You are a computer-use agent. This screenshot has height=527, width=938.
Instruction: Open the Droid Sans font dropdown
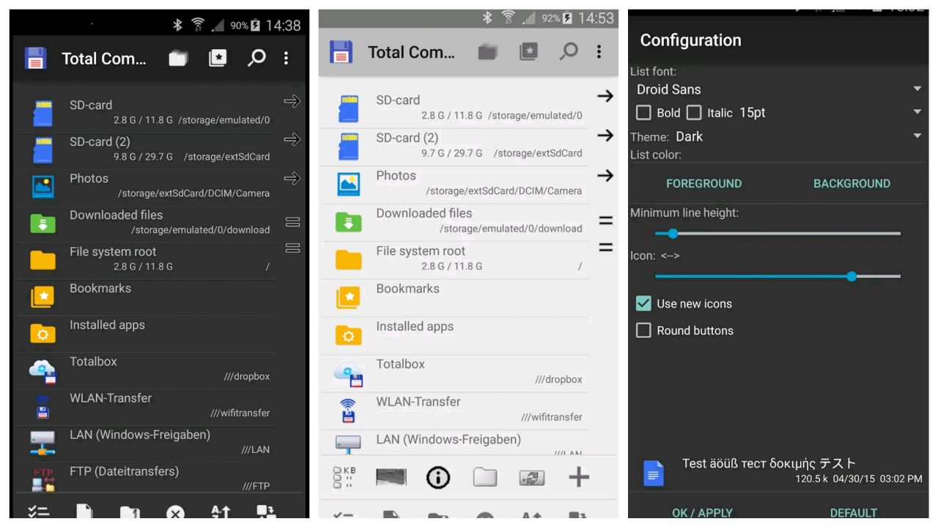click(x=779, y=89)
